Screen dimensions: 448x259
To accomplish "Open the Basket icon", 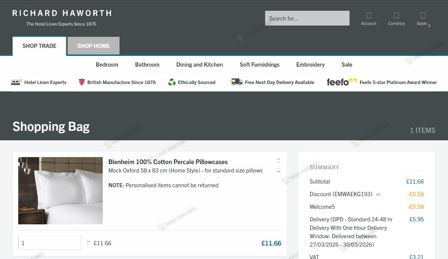I will click(423, 16).
